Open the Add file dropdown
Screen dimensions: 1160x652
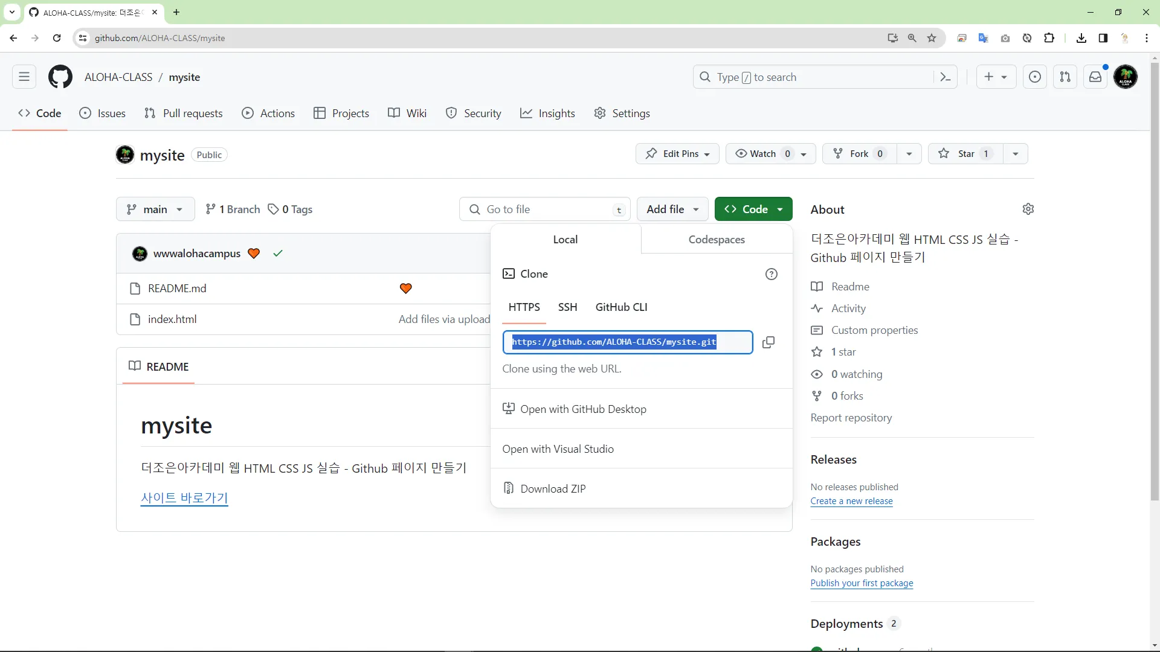(x=672, y=209)
